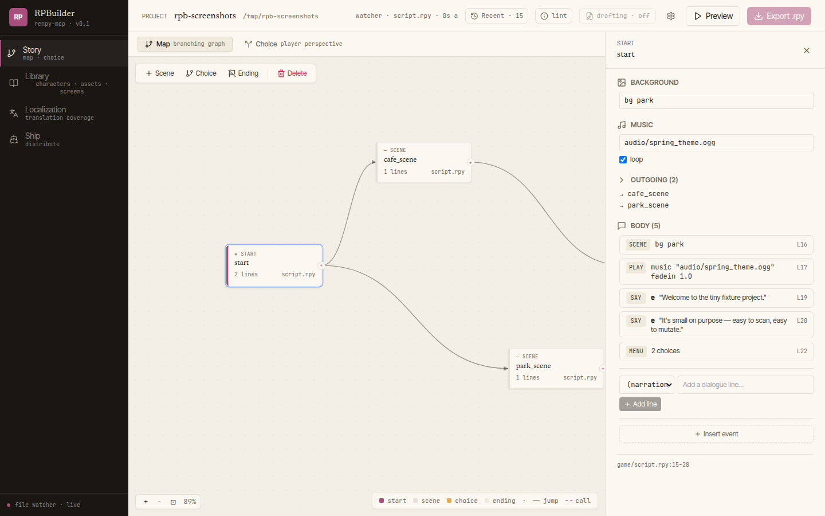Open settings gear
Viewport: 825px width, 516px height.
coord(671,16)
